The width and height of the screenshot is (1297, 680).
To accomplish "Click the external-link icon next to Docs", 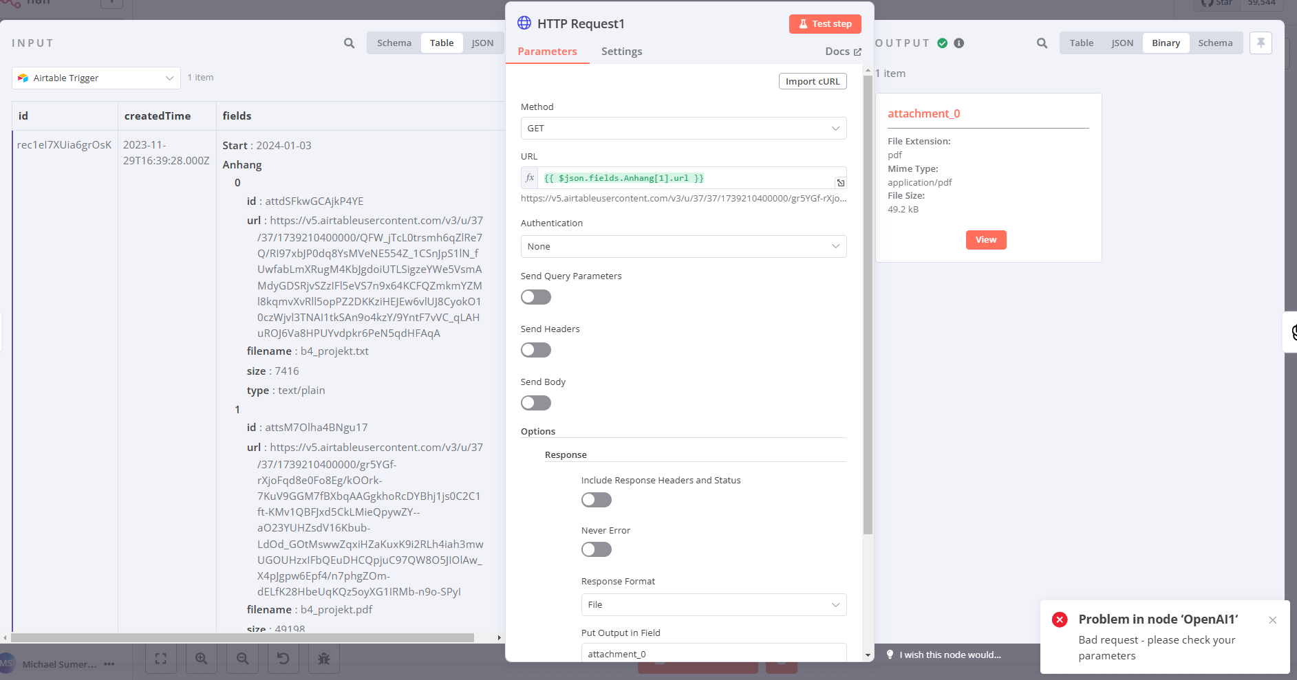I will point(857,52).
